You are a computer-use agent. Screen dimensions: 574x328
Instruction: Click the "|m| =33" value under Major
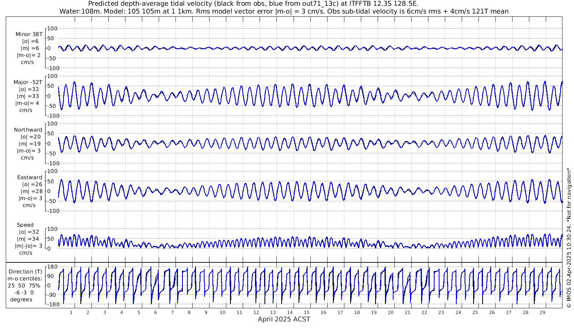click(29, 96)
